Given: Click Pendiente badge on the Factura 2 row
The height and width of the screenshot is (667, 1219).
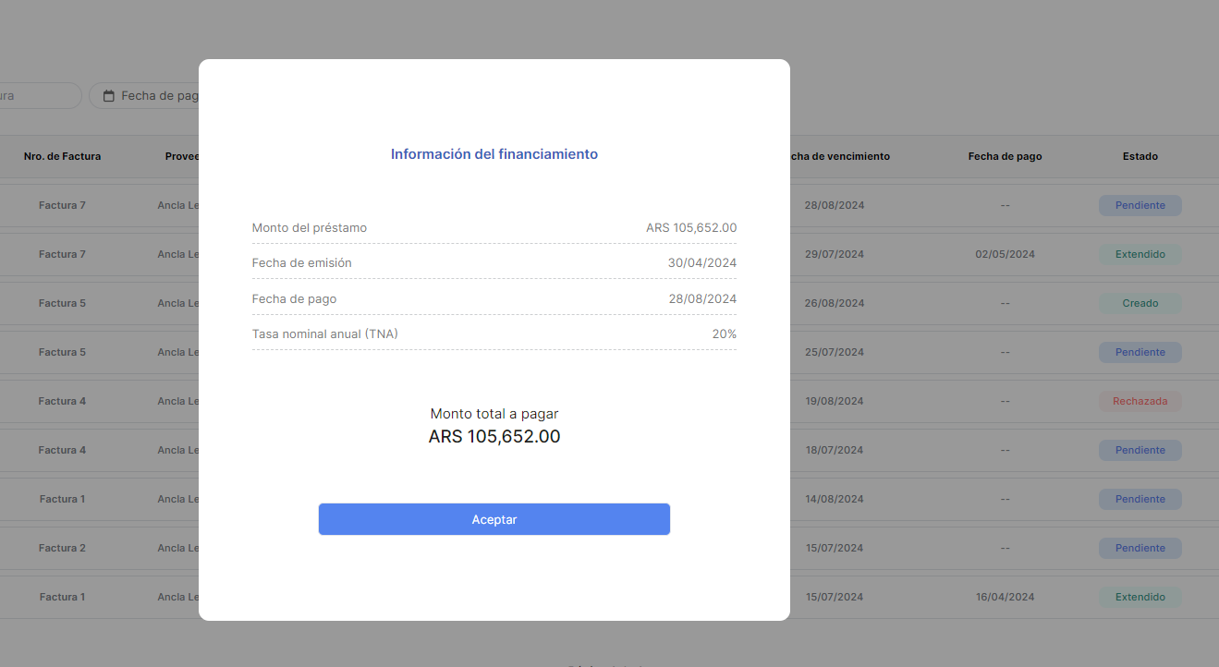Looking at the screenshot, I should tap(1140, 548).
